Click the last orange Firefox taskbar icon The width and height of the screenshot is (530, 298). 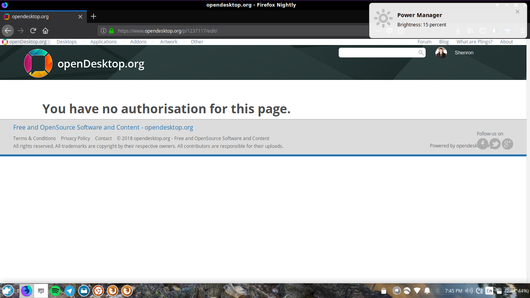(x=127, y=291)
